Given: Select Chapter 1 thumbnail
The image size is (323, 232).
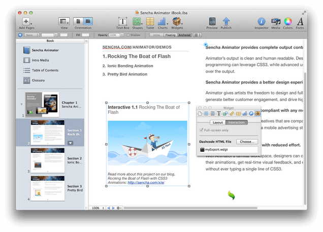Looking at the screenshot, I should pos(42,105).
